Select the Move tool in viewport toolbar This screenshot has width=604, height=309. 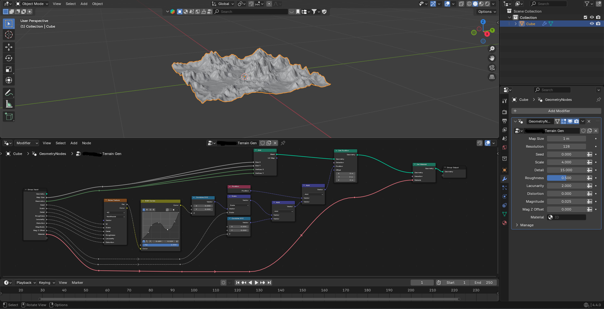(9, 47)
